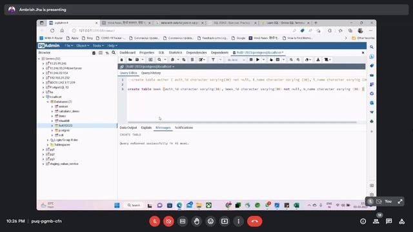Collapse the Servers tree node
The height and width of the screenshot is (232, 413).
click(x=39, y=59)
